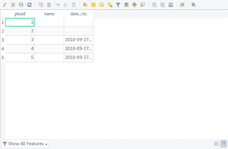This screenshot has width=228, height=149.
Task: Move selected rows to top
Action: click(x=126, y=5)
